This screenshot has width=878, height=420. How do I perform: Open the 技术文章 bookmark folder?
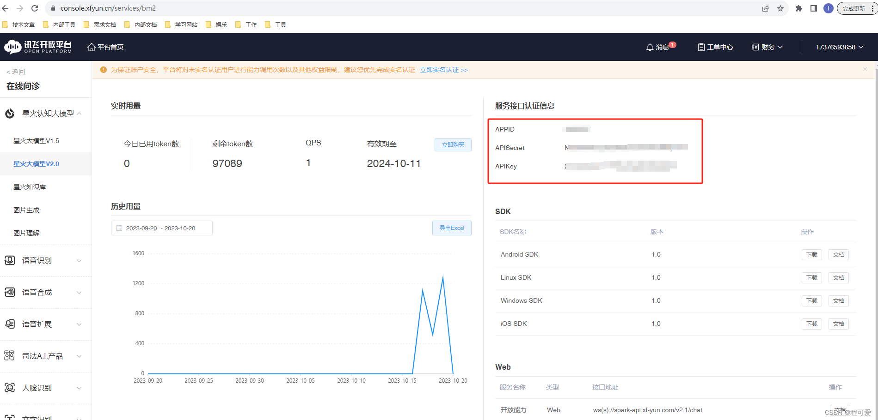pos(19,25)
